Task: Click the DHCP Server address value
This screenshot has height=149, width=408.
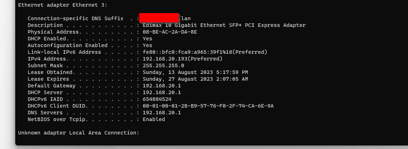Action: coord(162,92)
